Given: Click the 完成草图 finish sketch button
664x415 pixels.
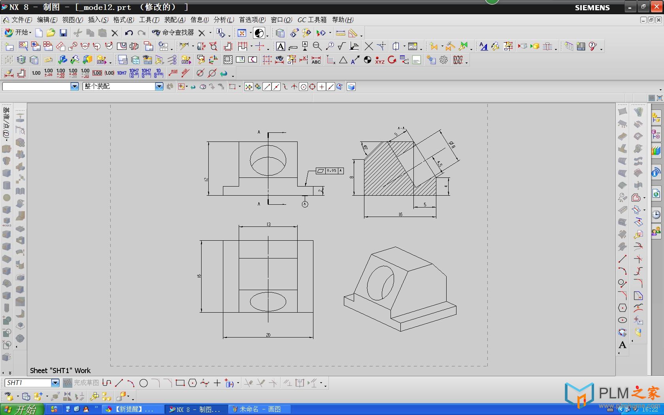Looking at the screenshot, I should click(x=81, y=383).
